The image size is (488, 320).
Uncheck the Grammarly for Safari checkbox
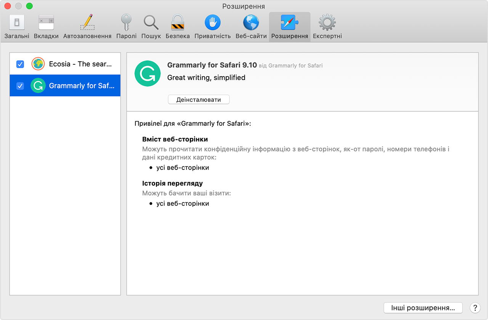click(x=20, y=86)
